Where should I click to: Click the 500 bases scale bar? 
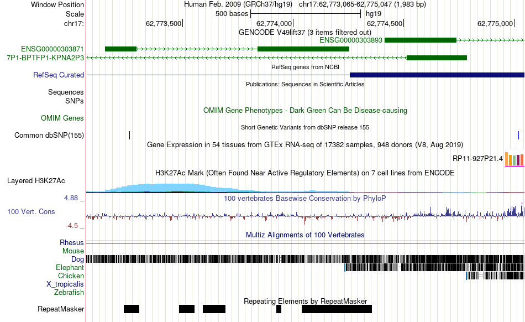pos(306,14)
